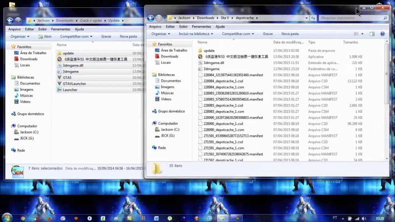Click the magnifier icon in the depotcache search box
Image resolution: width=395 pixels, height=222 pixels.
[x=385, y=18]
